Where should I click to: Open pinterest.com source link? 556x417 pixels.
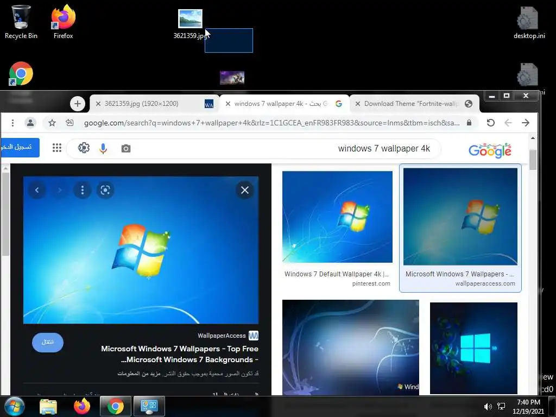pos(371,283)
